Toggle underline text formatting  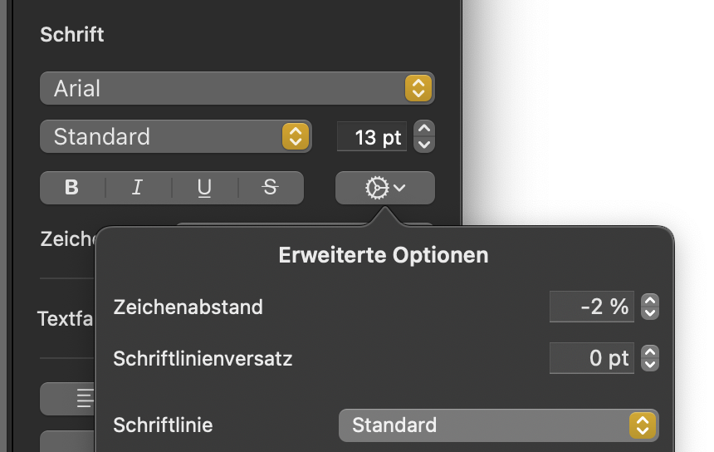(204, 188)
